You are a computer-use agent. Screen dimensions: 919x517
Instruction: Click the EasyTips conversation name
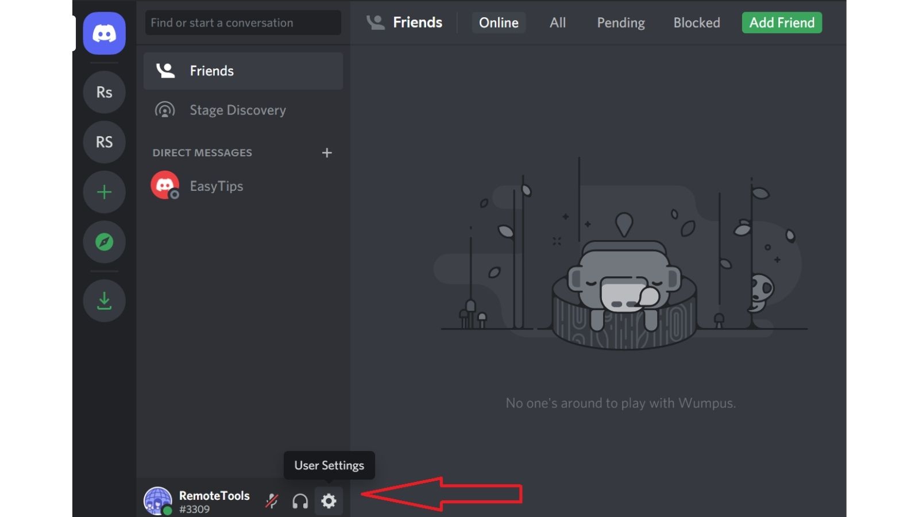(217, 186)
